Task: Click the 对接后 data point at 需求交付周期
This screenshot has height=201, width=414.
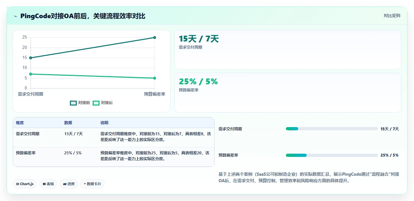Action: 31,74
